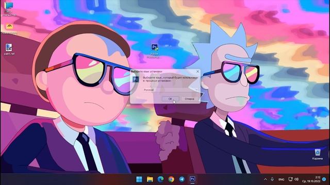Select the yellow gauge desktop icon
This screenshot has height=185, width=330.
pyautogui.click(x=9, y=29)
